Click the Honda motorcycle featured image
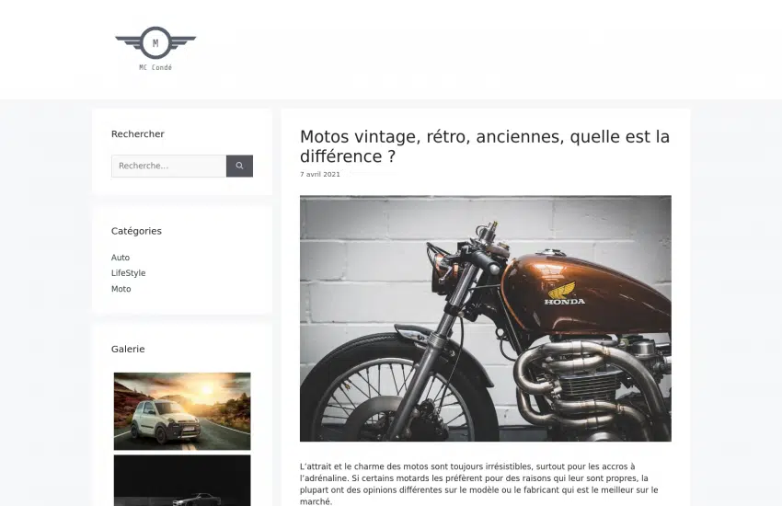The width and height of the screenshot is (782, 506). click(x=485, y=318)
